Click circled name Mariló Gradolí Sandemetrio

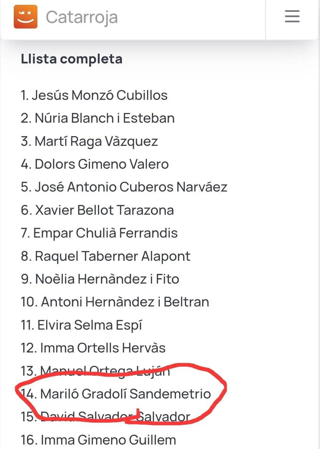click(116, 394)
